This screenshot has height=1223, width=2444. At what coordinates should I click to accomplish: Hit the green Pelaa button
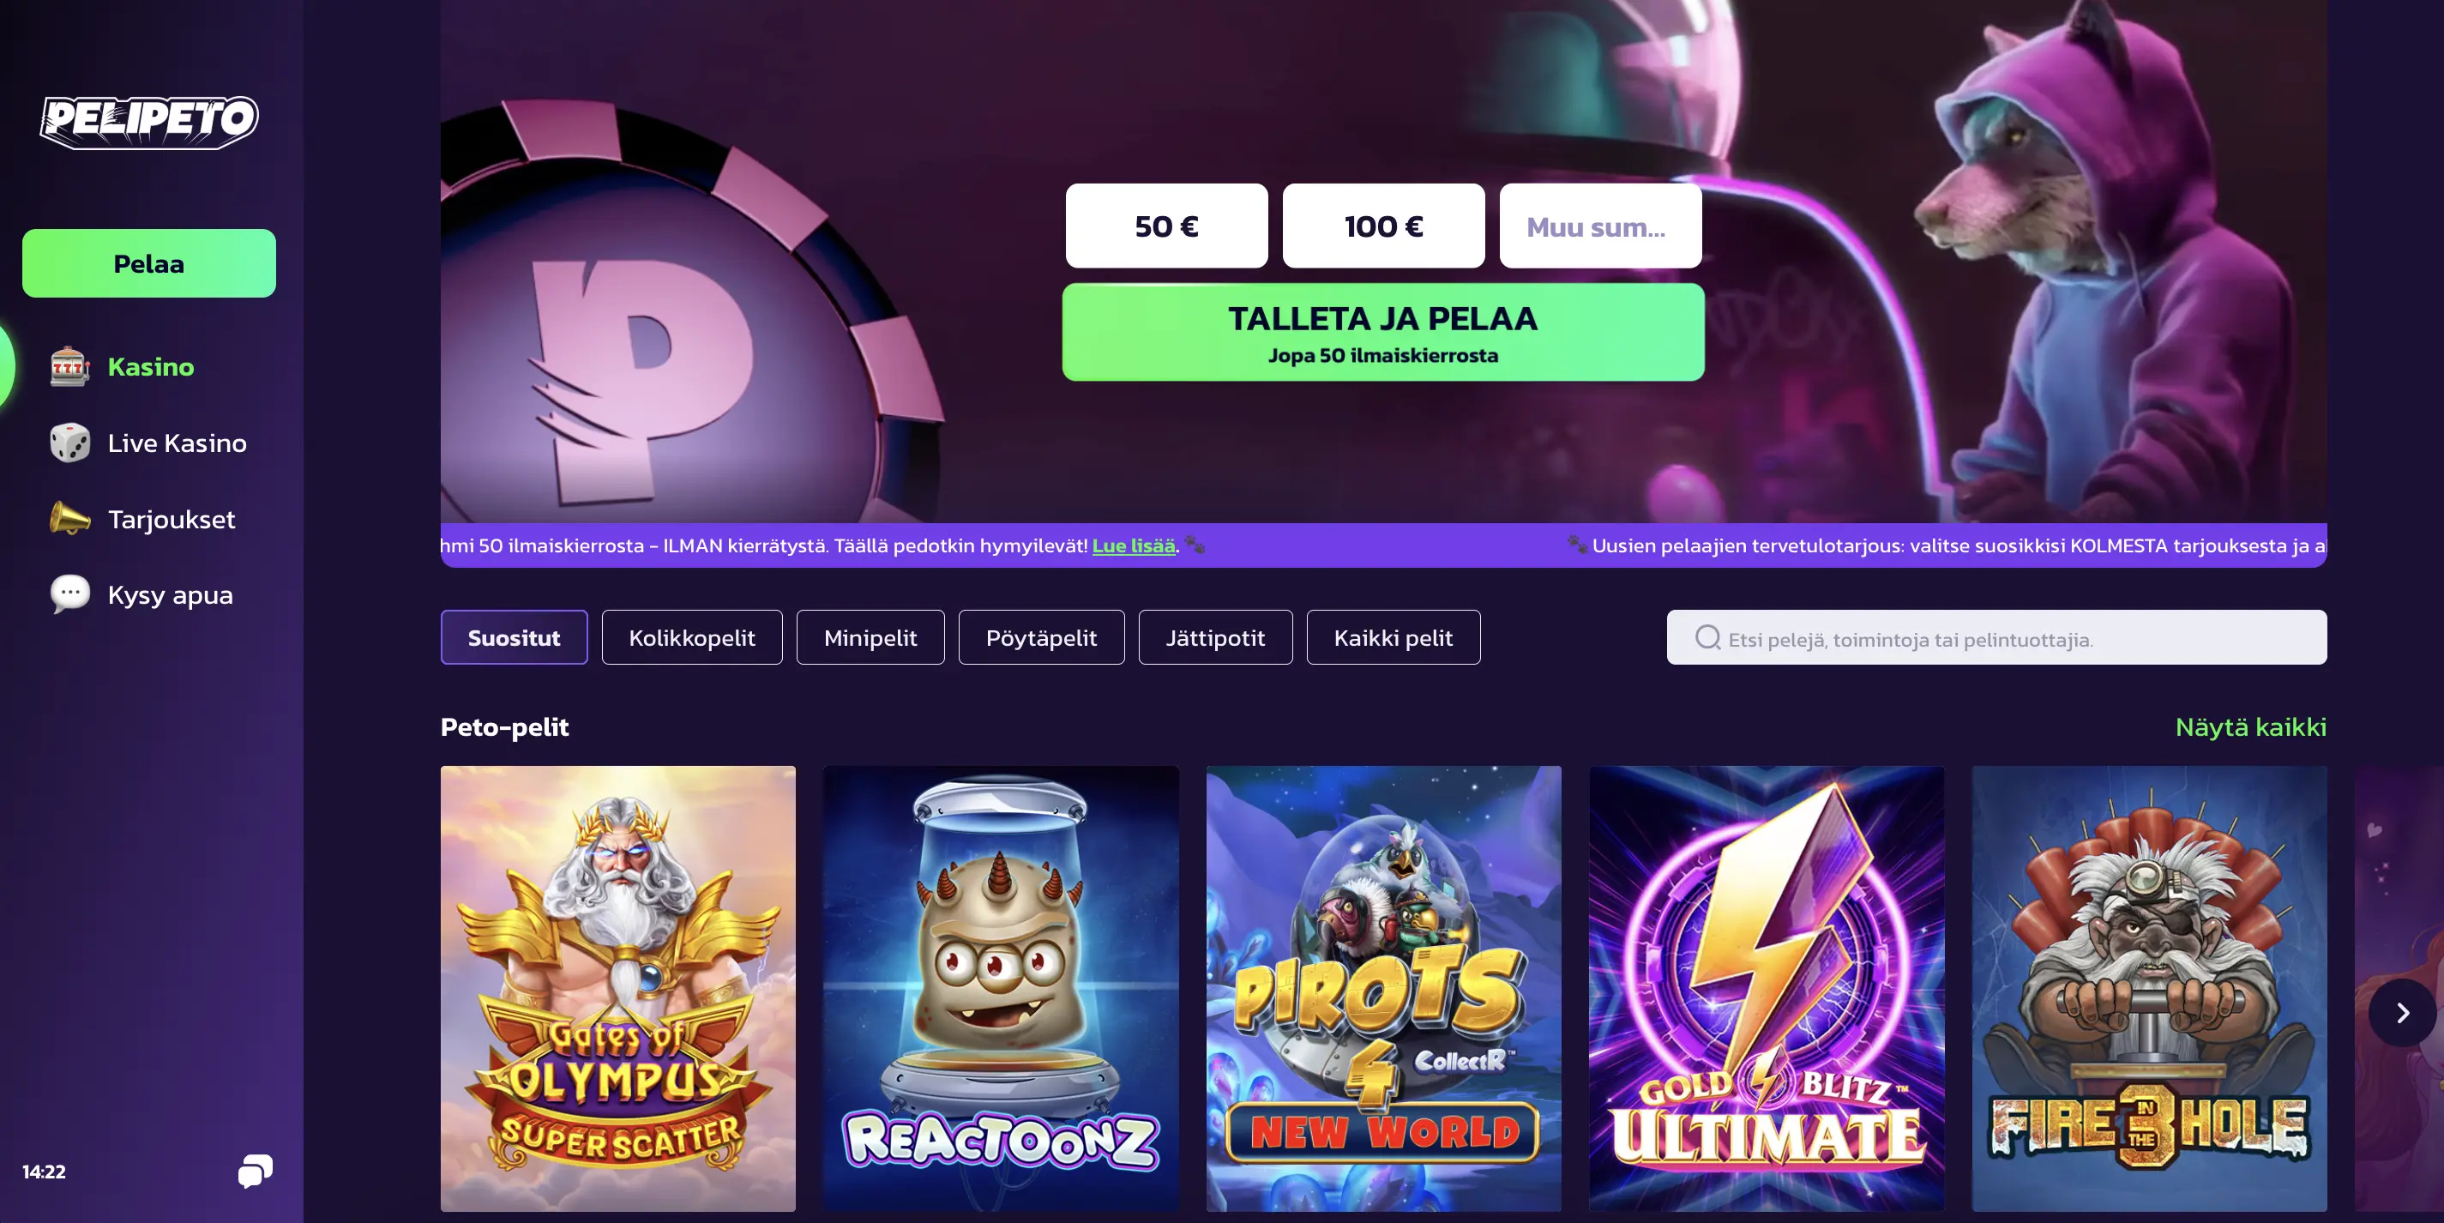click(x=149, y=264)
